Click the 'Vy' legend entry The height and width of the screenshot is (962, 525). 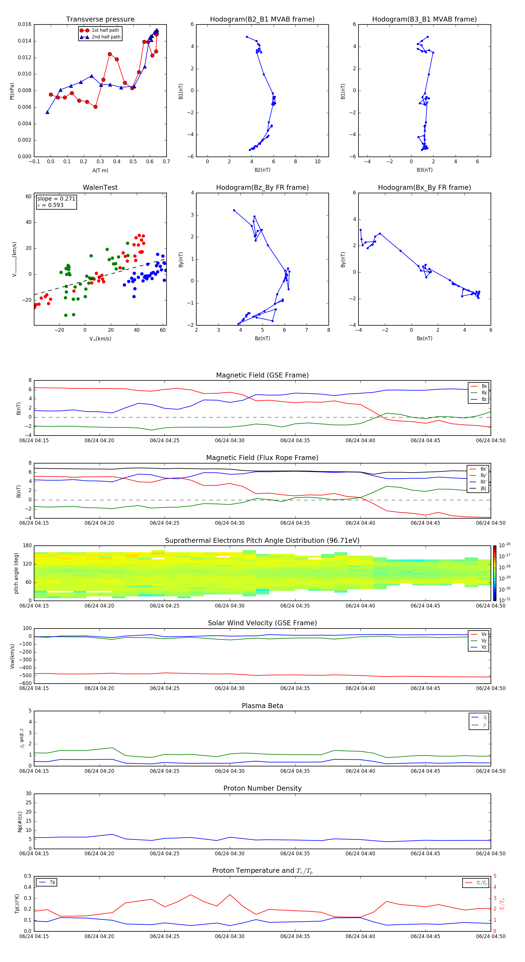tap(479, 640)
